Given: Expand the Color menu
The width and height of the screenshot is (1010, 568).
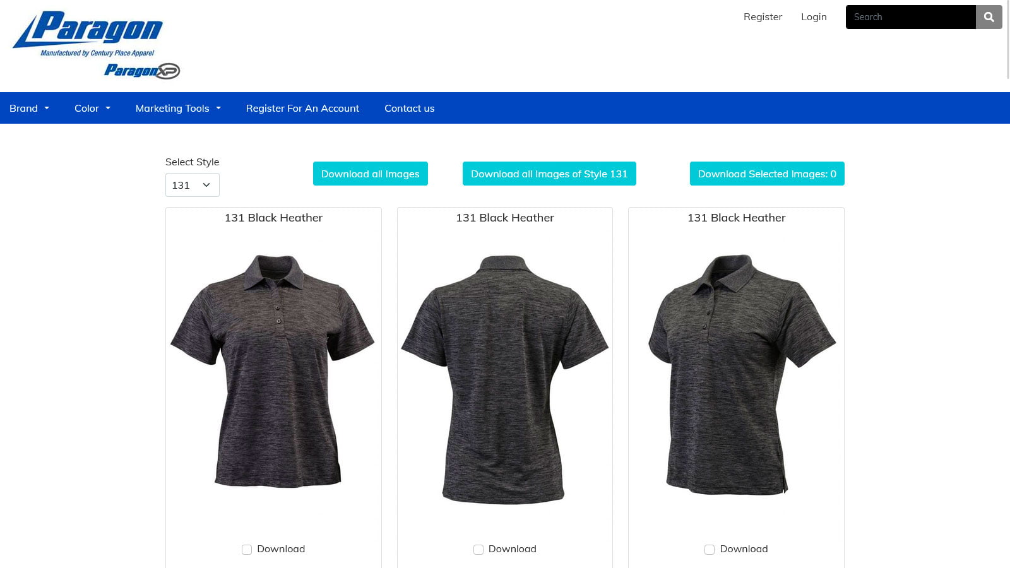Looking at the screenshot, I should (92, 108).
